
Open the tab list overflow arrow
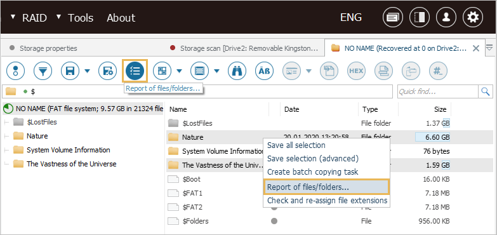[x=489, y=48]
